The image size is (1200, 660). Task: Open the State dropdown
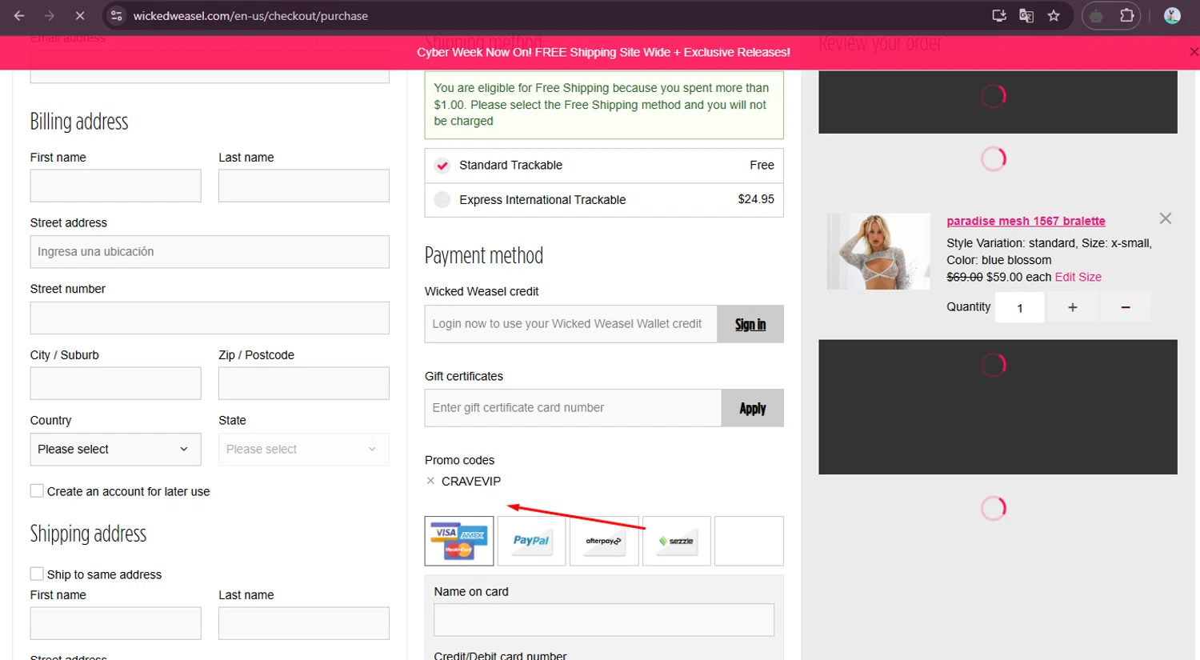304,450
